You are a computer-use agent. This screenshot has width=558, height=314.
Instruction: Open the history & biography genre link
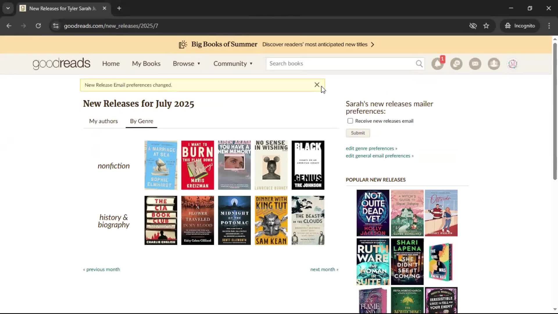[x=114, y=221]
